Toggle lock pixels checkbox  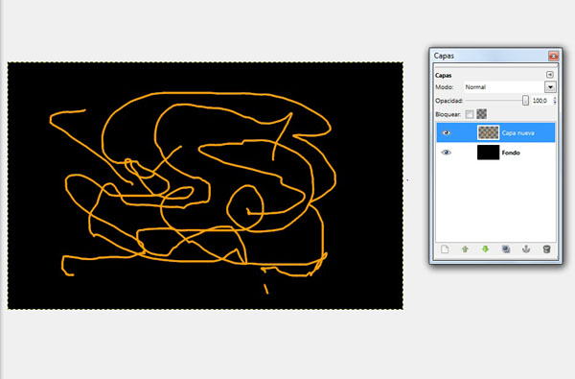pyautogui.click(x=470, y=114)
